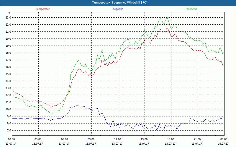Click the red Temperatur legend label
The image size is (236, 147).
tap(42, 9)
